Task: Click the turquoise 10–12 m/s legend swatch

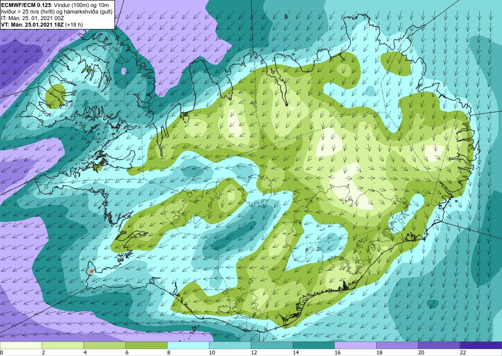Action: click(x=230, y=345)
